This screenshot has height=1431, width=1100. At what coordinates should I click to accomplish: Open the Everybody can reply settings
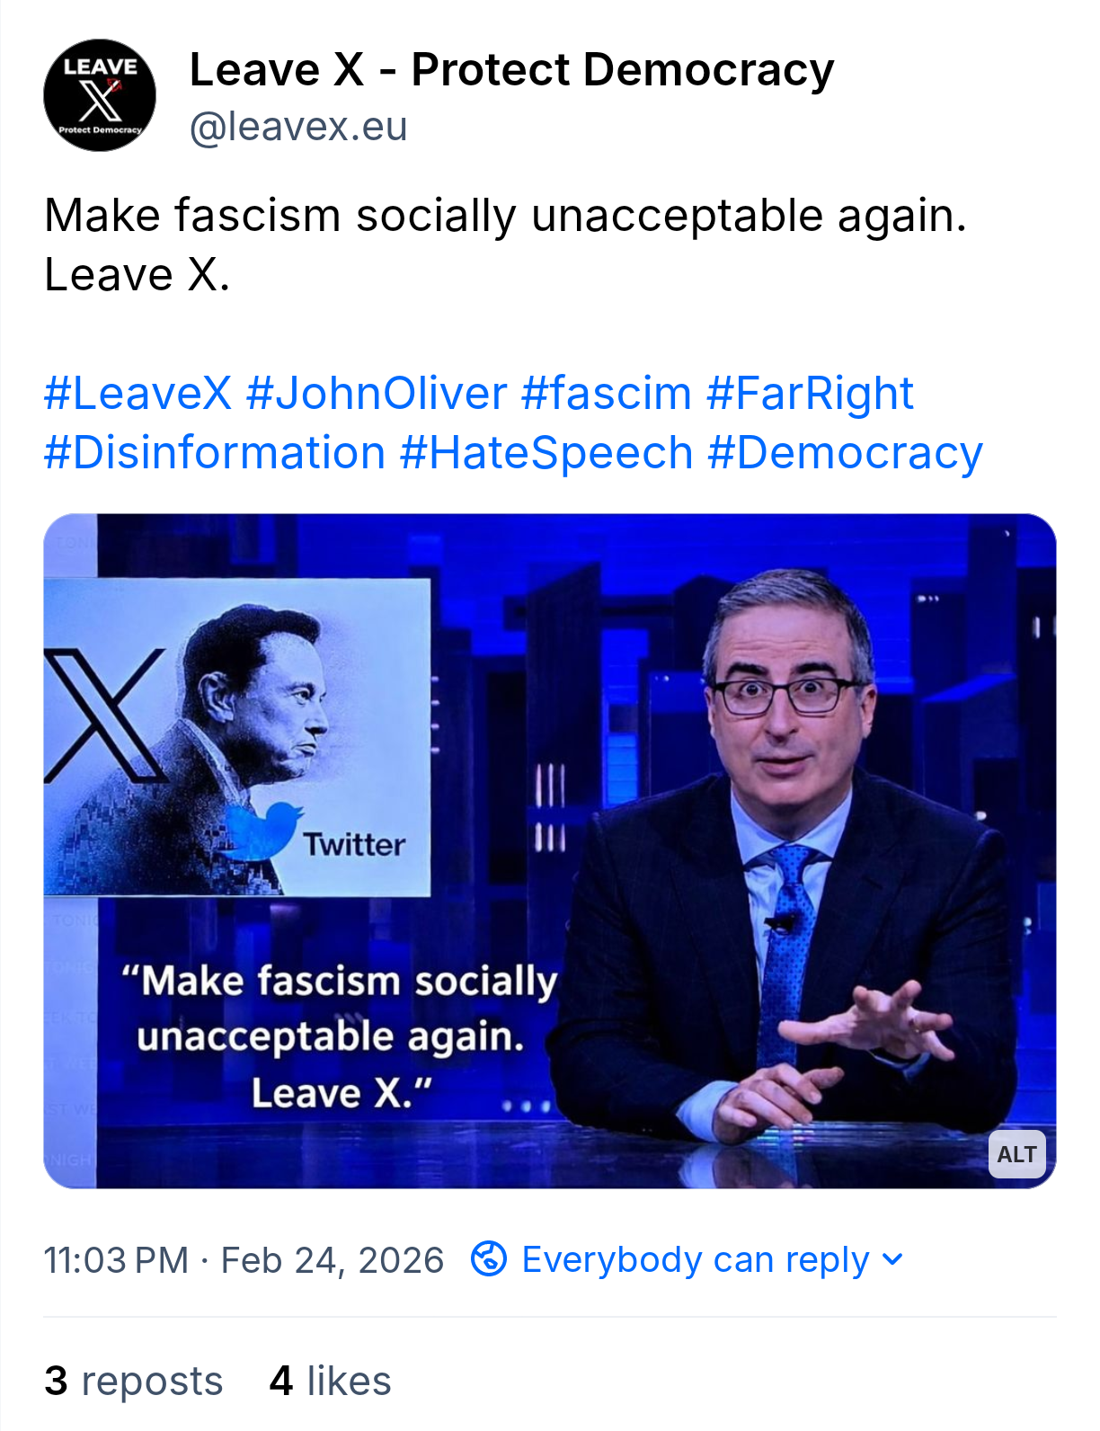coord(696,1259)
